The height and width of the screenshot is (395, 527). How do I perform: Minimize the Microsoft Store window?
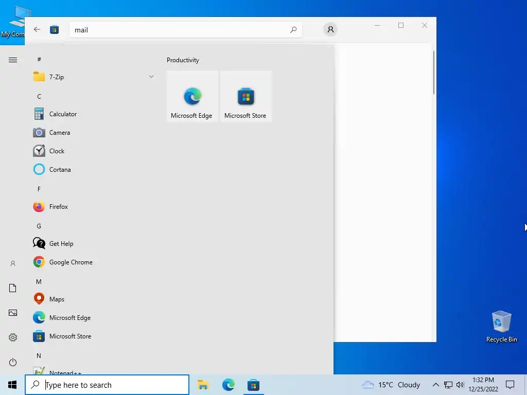point(377,25)
